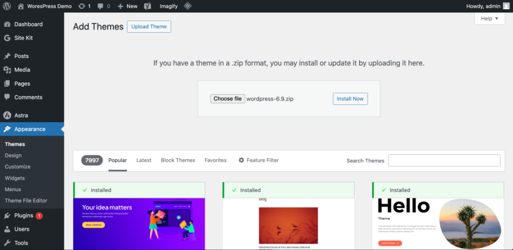This screenshot has width=513, height=250.
Task: Click the Feature Filter gear icon
Action: coord(242,160)
